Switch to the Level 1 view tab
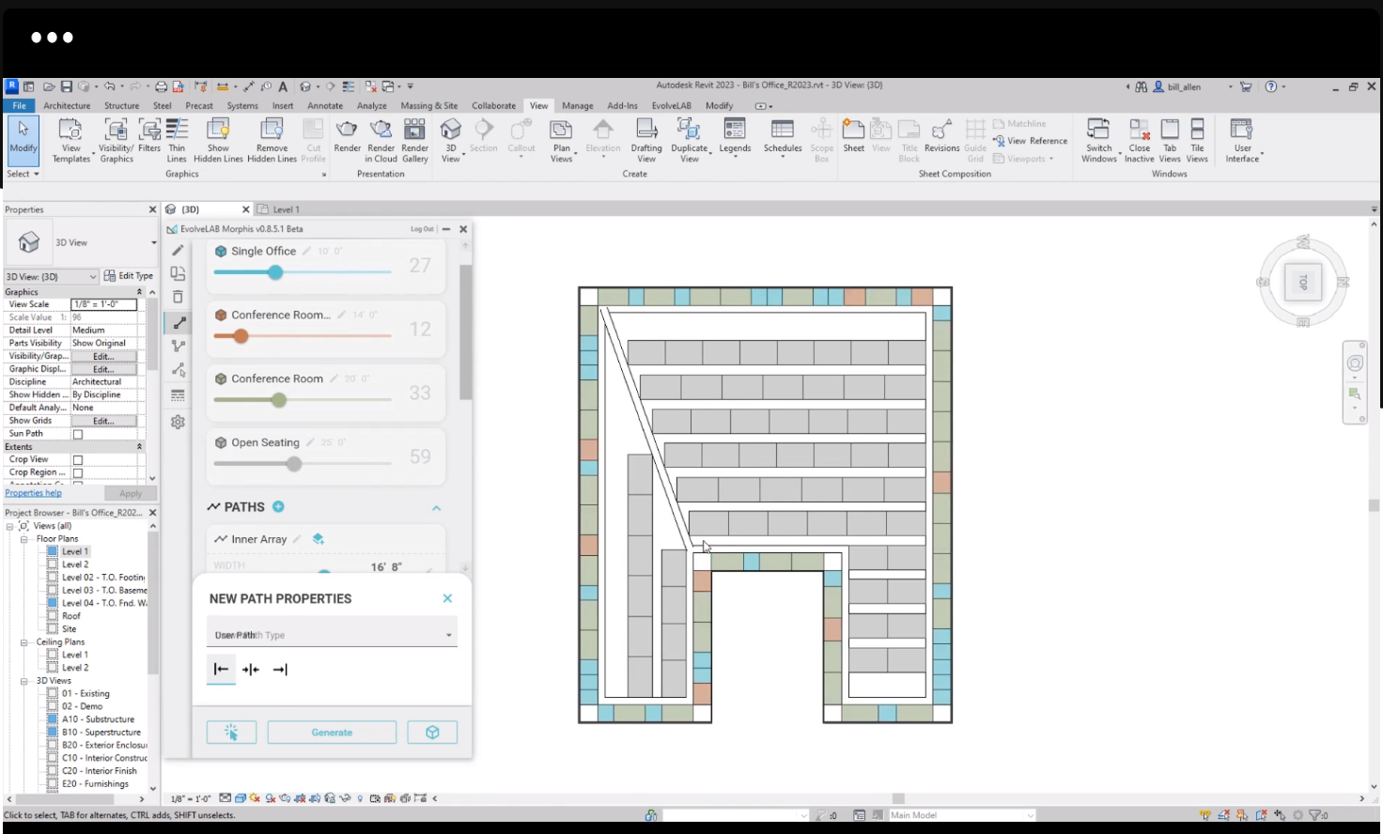 285,209
